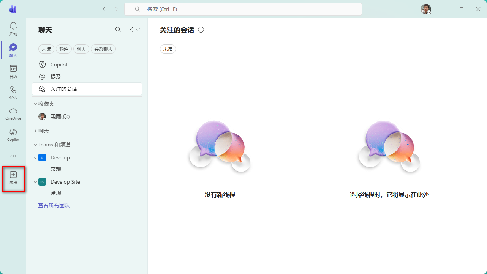Maximize the Teams window
The height and width of the screenshot is (274, 487).
(x=462, y=9)
